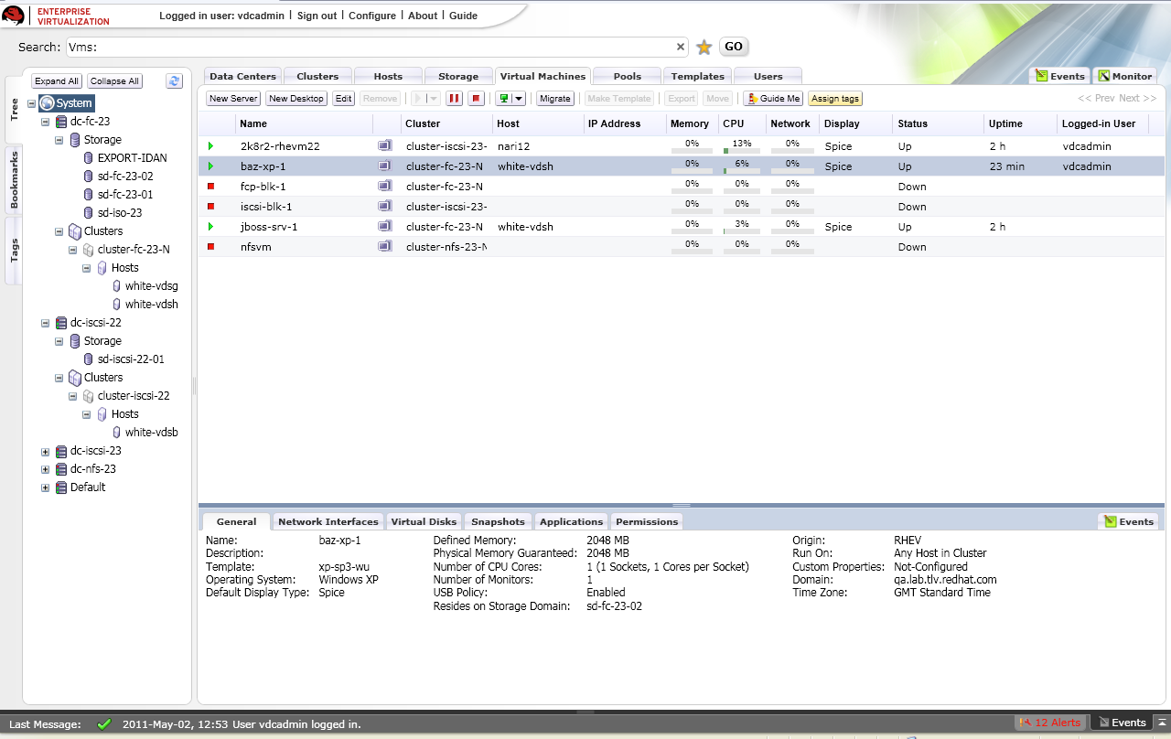This screenshot has height=739, width=1171.
Task: Collapse the cluster-fc-23-N node
Action: tap(73, 250)
